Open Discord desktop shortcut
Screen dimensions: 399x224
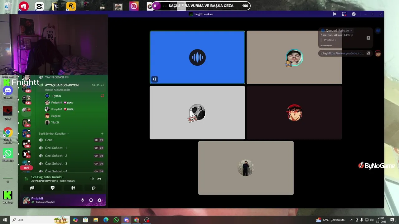[8, 92]
